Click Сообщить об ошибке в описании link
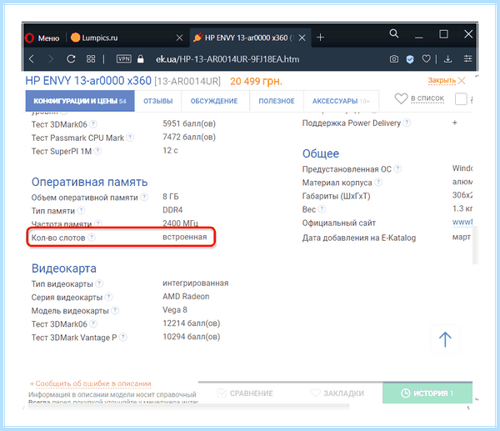This screenshot has width=500, height=431. (x=93, y=383)
